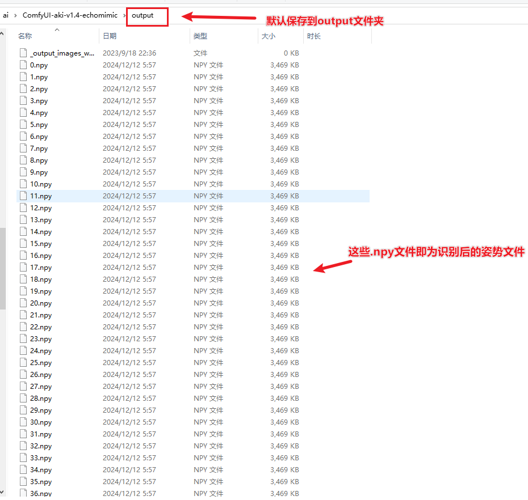Click the left pane vertical scrollbar
The image size is (528, 500).
[2, 269]
